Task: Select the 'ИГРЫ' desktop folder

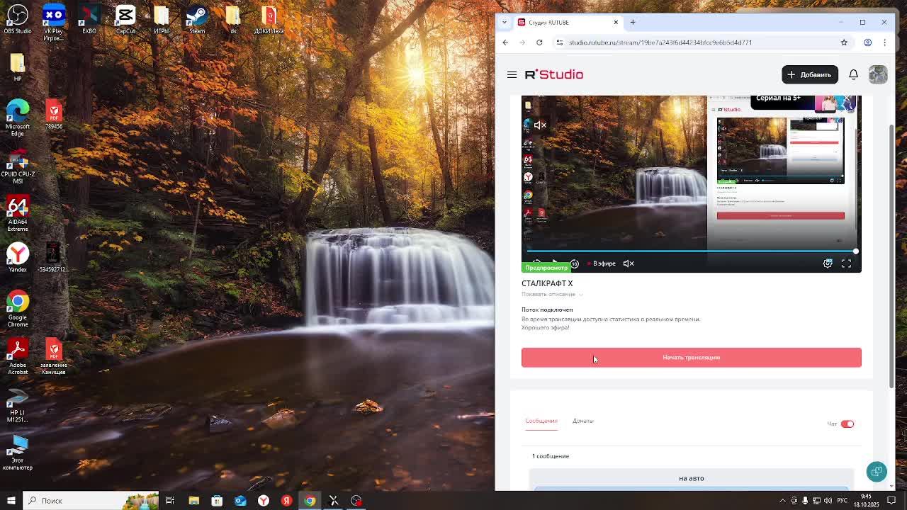Action: (x=162, y=19)
